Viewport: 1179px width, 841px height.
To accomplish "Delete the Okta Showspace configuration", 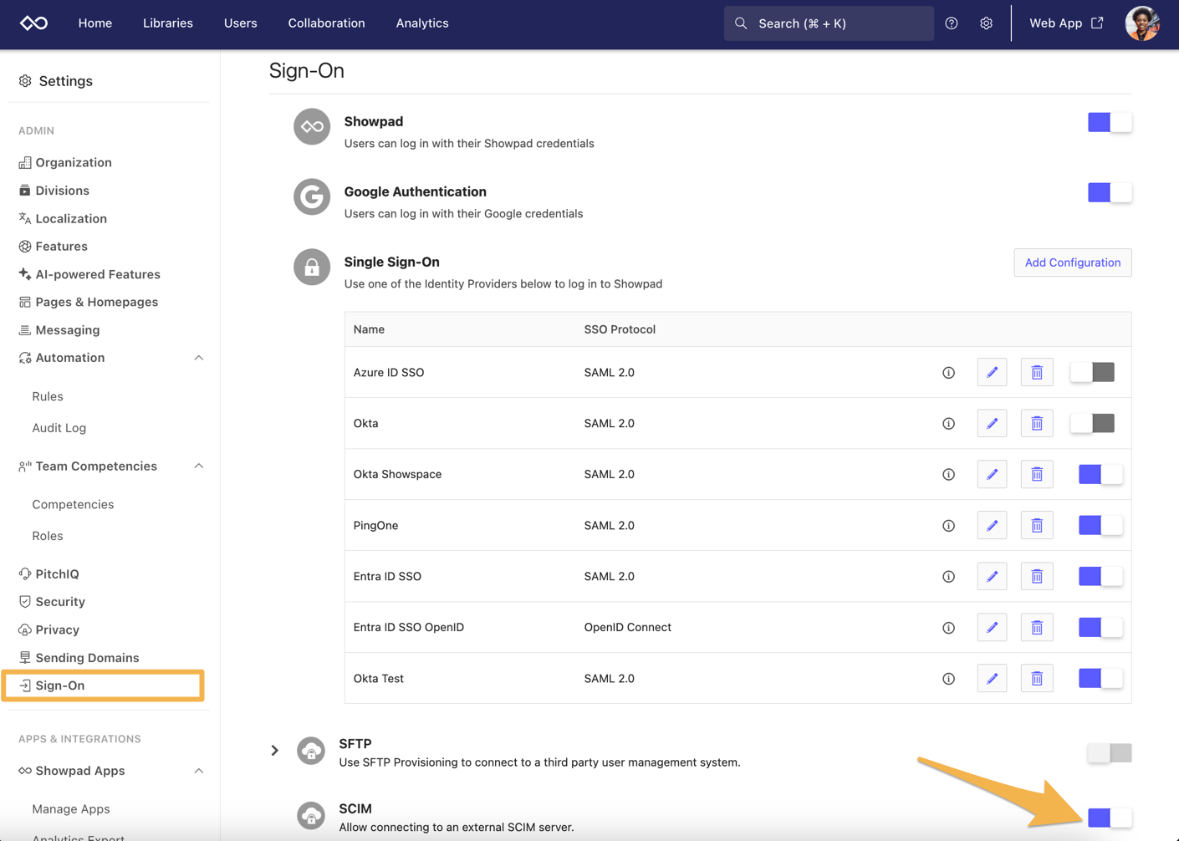I will [x=1037, y=475].
